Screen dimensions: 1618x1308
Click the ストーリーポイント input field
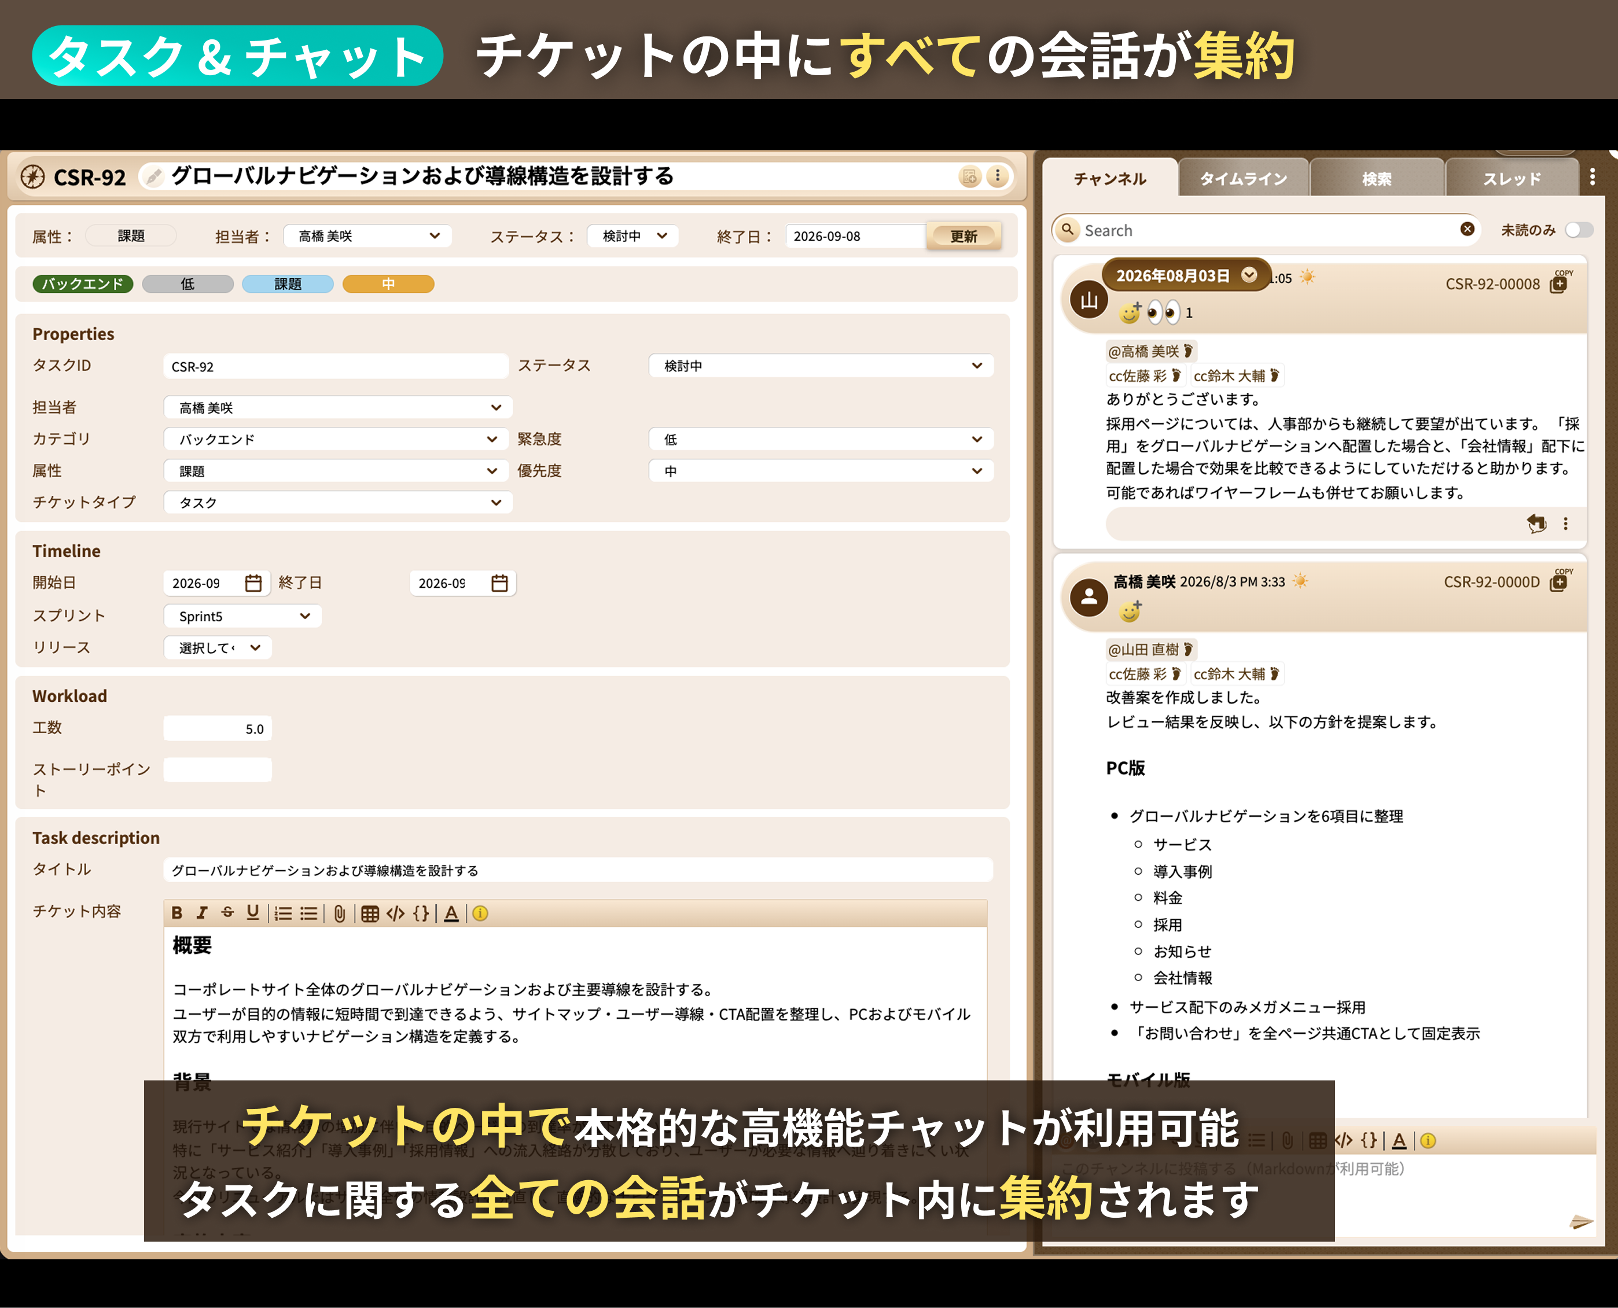click(x=218, y=770)
